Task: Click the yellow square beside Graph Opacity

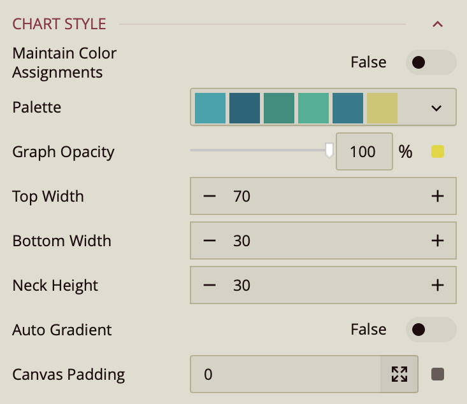Action: coord(438,151)
